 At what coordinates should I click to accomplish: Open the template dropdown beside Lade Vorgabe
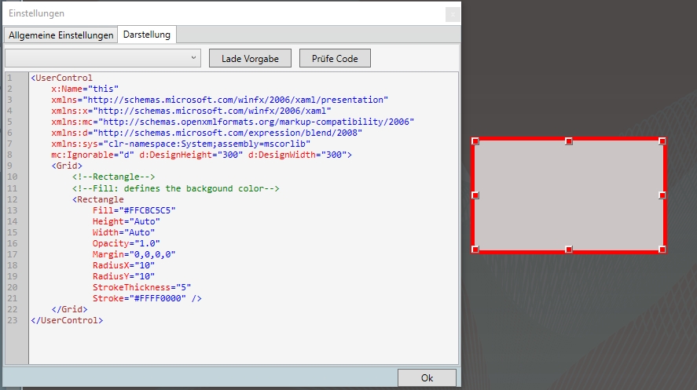[103, 58]
